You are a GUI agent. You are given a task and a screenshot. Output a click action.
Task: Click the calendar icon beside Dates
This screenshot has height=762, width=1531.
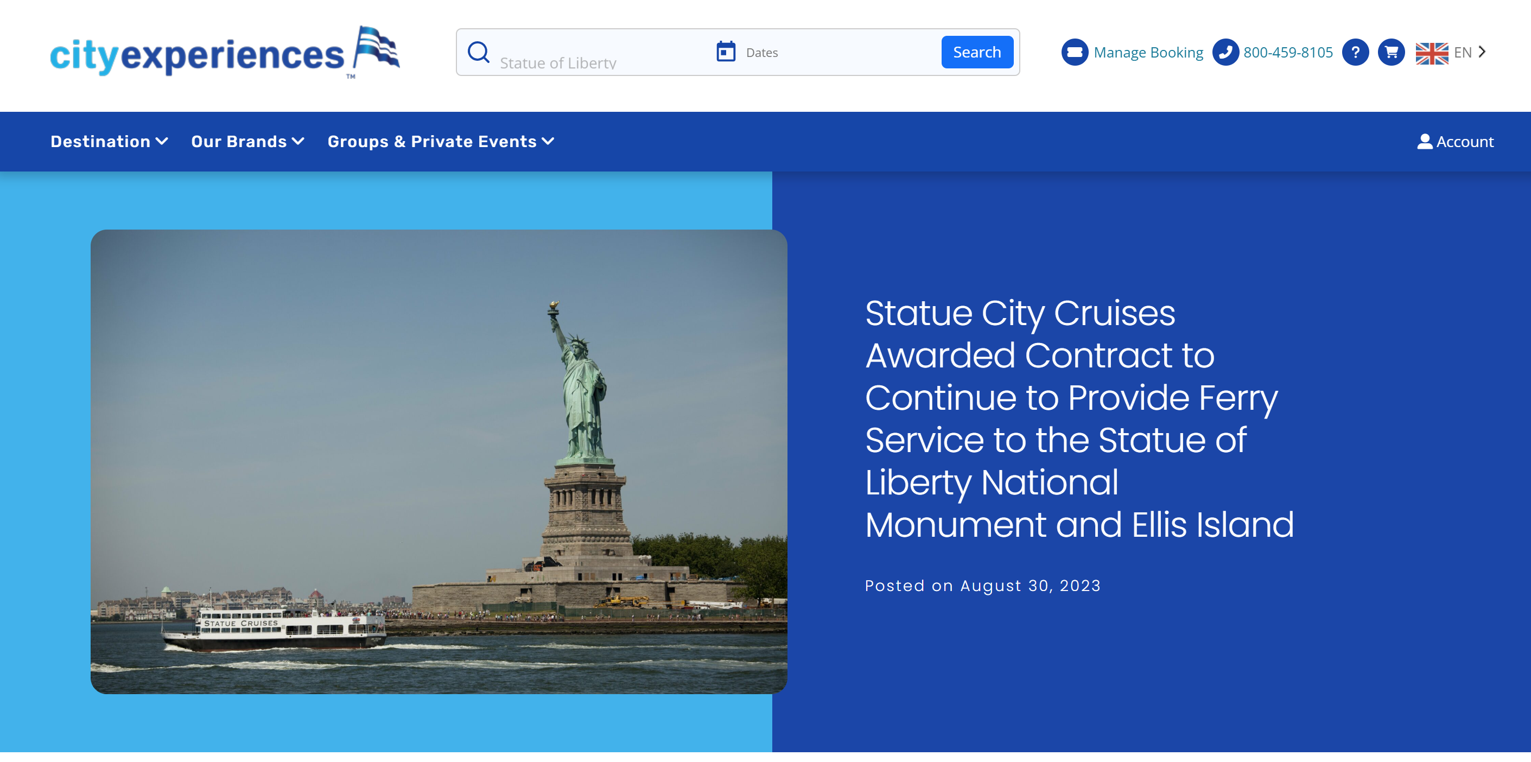pos(726,52)
